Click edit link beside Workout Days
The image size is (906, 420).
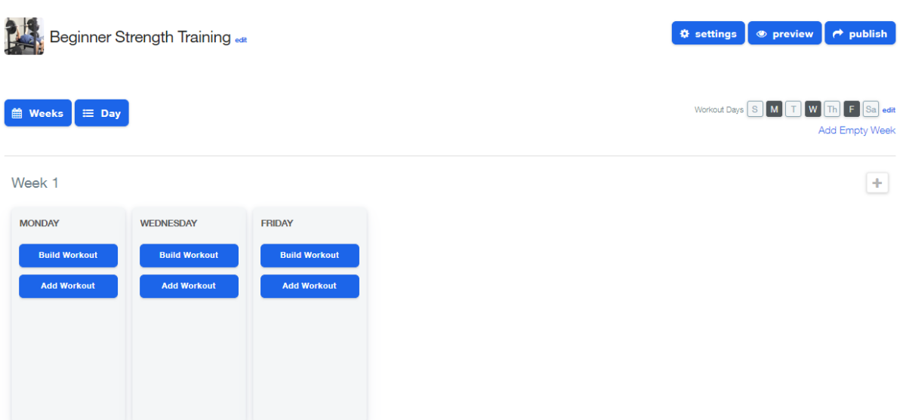click(889, 110)
